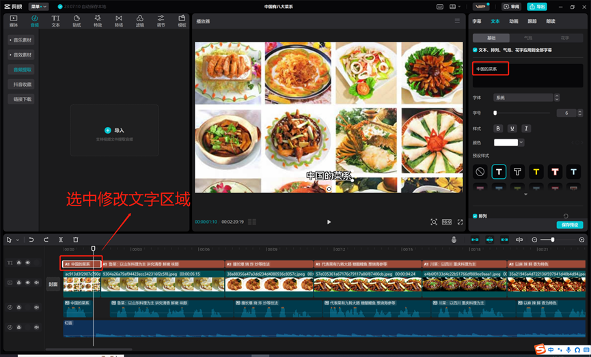Toggle main track magnet snapping
Image resolution: width=591 pixels, height=357 pixels.
[x=475, y=240]
